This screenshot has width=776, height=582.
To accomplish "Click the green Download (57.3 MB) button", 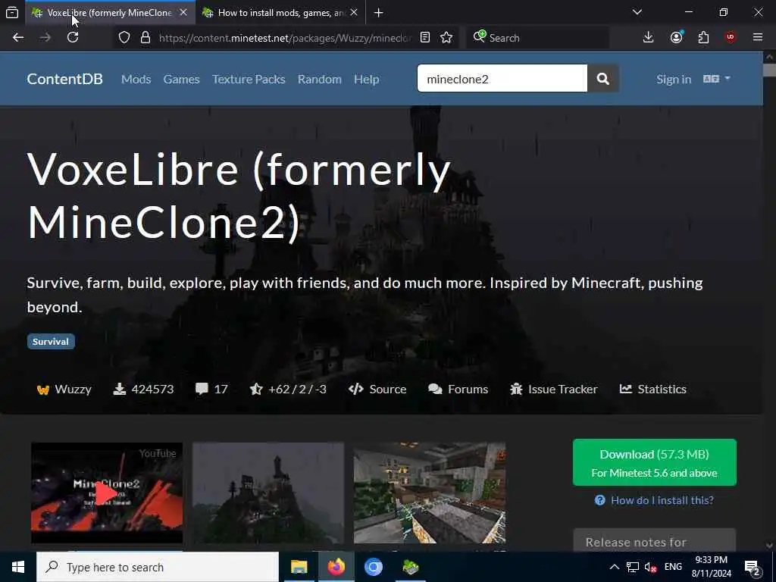I will click(x=654, y=462).
